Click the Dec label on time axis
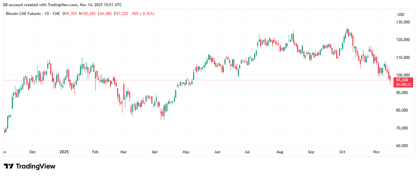Image resolution: width=418 pixels, height=176 pixels. pyautogui.click(x=33, y=152)
